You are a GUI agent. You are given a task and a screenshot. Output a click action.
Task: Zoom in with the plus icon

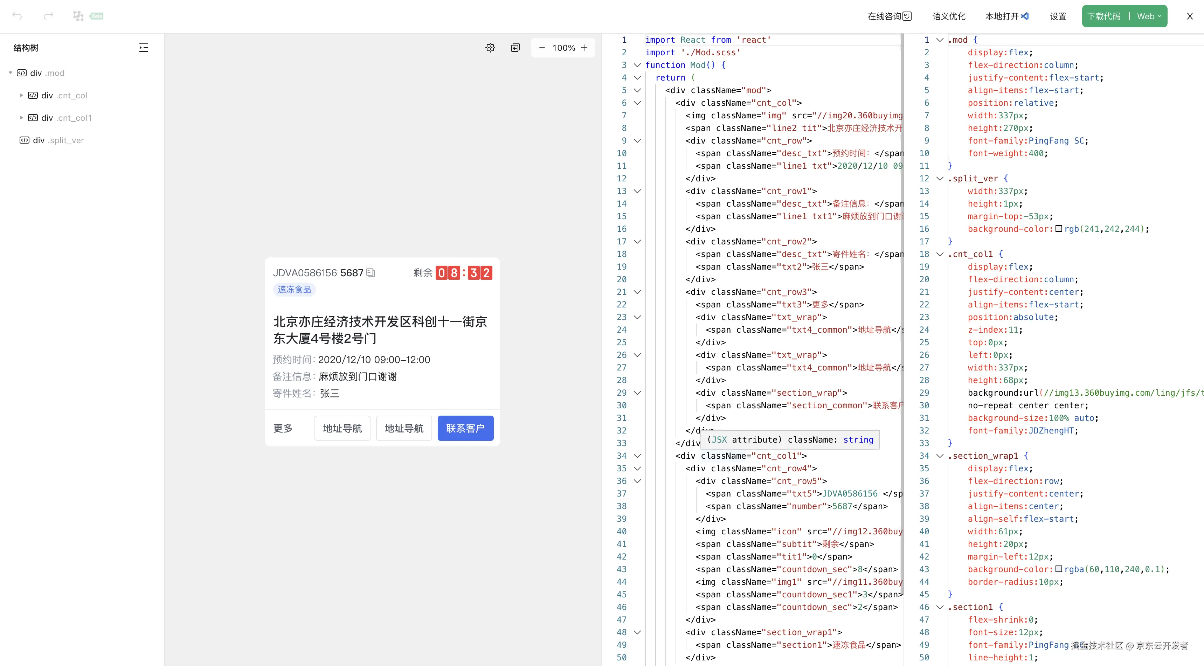(x=584, y=48)
